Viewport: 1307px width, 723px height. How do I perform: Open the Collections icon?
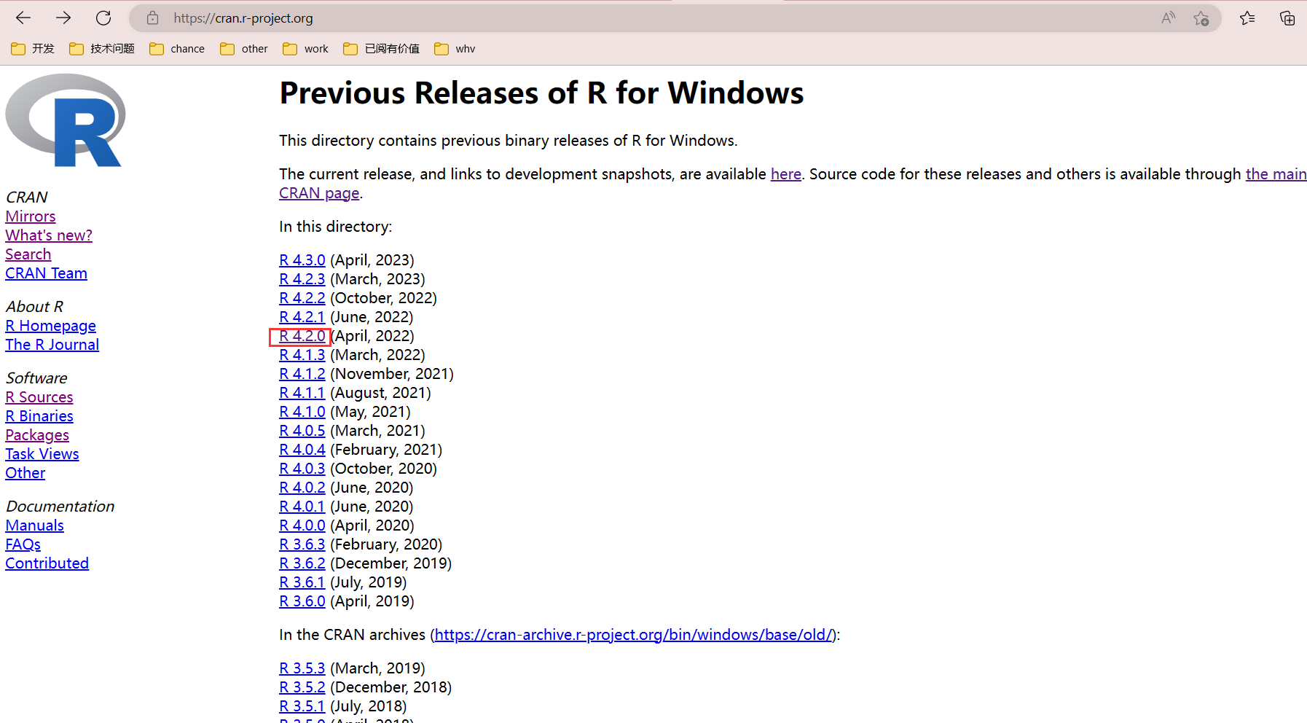pyautogui.click(x=1287, y=18)
